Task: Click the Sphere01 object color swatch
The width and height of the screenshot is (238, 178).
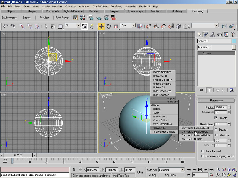Action: (234, 41)
